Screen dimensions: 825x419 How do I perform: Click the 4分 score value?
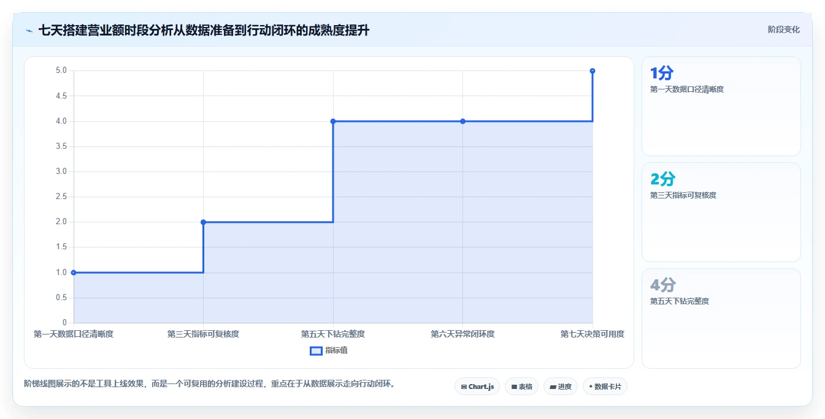(x=663, y=285)
